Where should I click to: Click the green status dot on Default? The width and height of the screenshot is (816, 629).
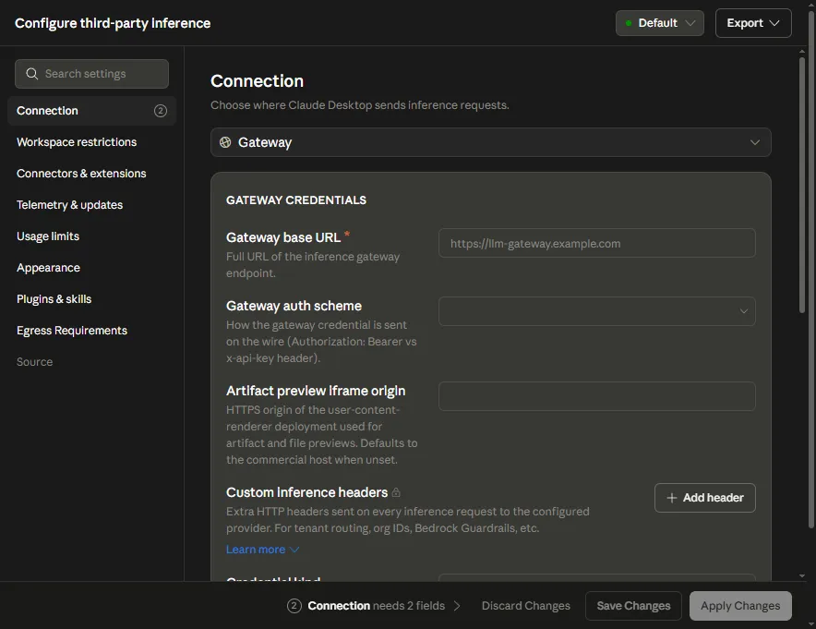pyautogui.click(x=629, y=23)
